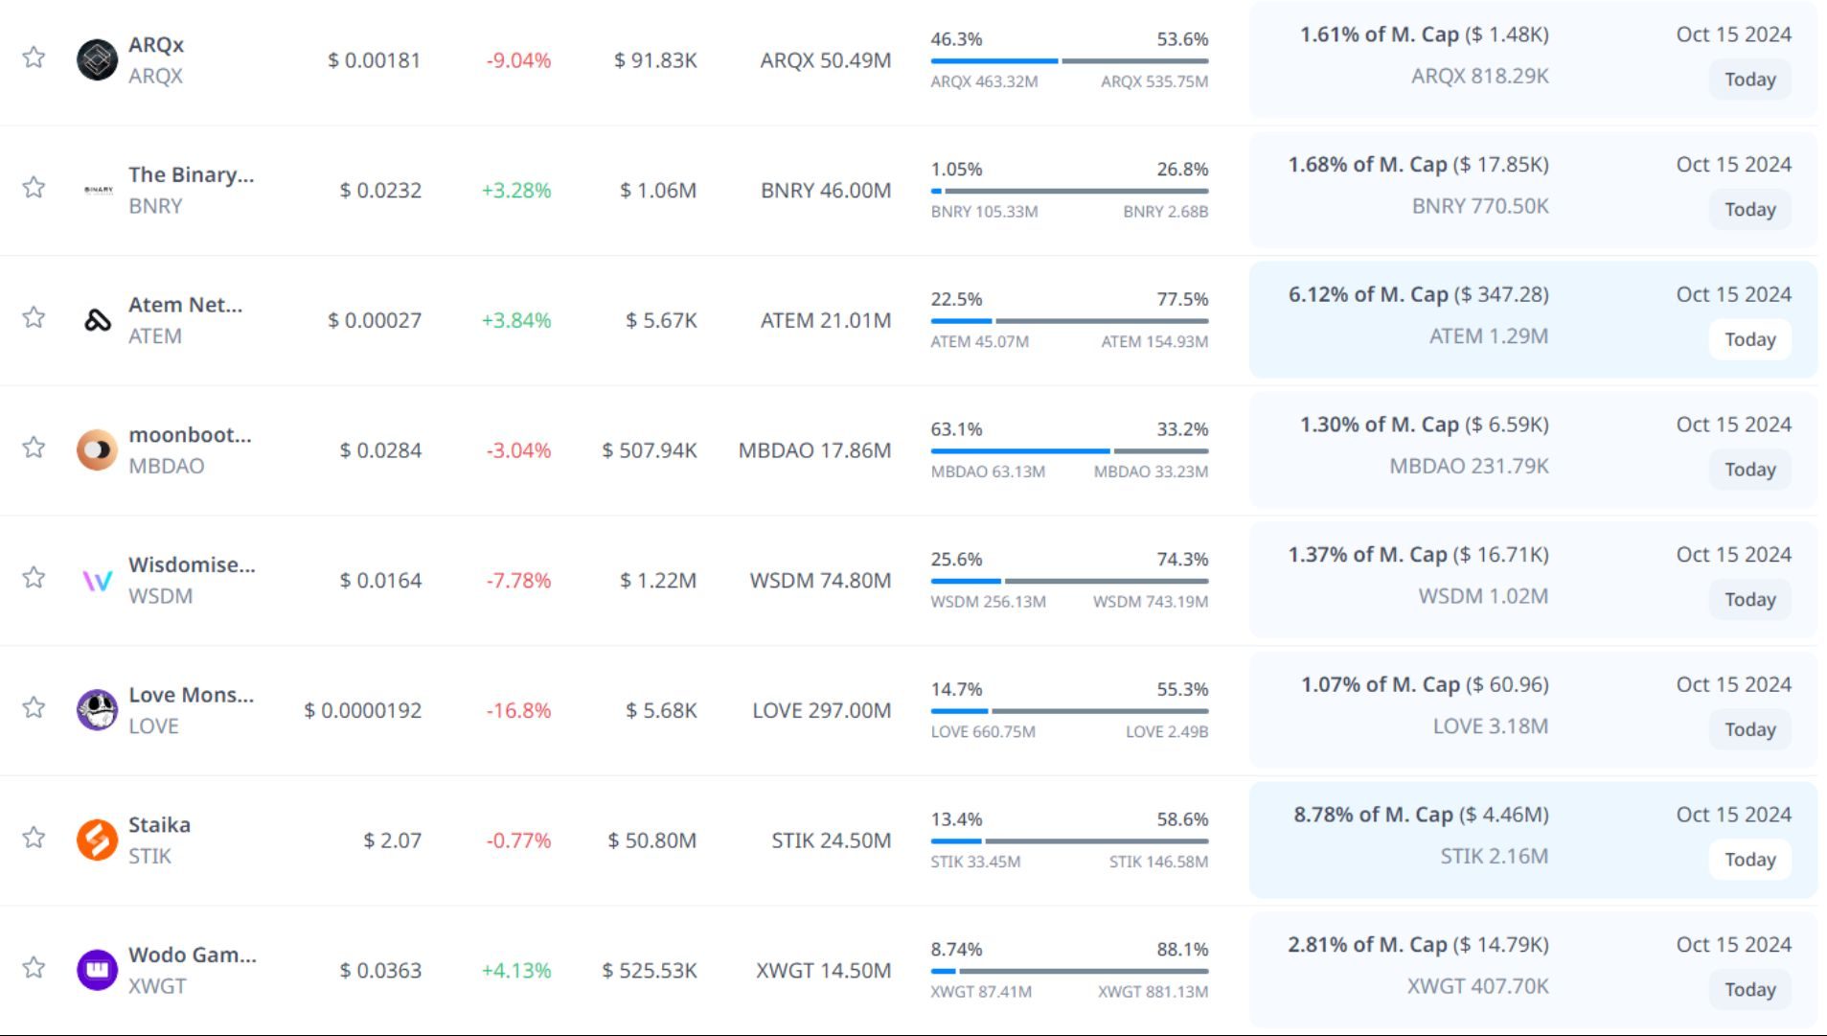Click the purple Wodo Gaming logo
The height and width of the screenshot is (1036, 1827).
pyautogui.click(x=97, y=970)
